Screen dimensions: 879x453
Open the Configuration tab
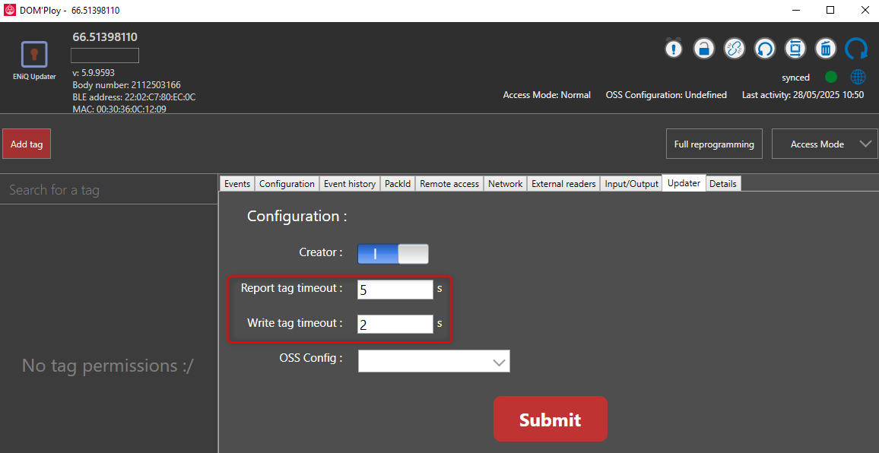coord(287,184)
